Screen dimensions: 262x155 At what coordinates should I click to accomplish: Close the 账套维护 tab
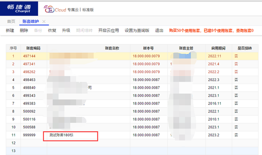click(44, 21)
